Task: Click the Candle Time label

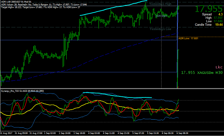Action: 203,25
